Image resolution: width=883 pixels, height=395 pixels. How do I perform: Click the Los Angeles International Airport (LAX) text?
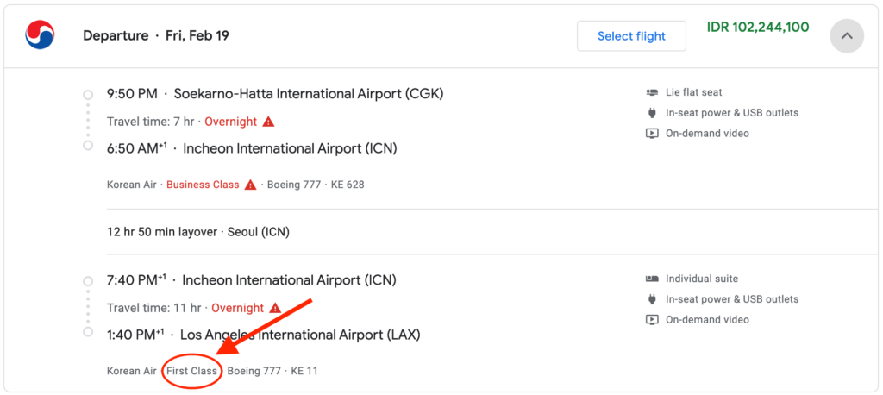pyautogui.click(x=300, y=335)
